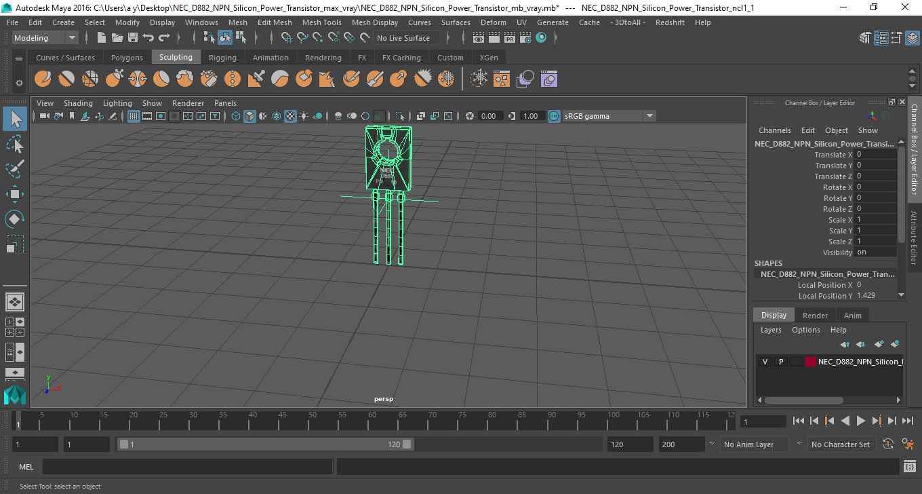Move the selected layer up

(845, 344)
